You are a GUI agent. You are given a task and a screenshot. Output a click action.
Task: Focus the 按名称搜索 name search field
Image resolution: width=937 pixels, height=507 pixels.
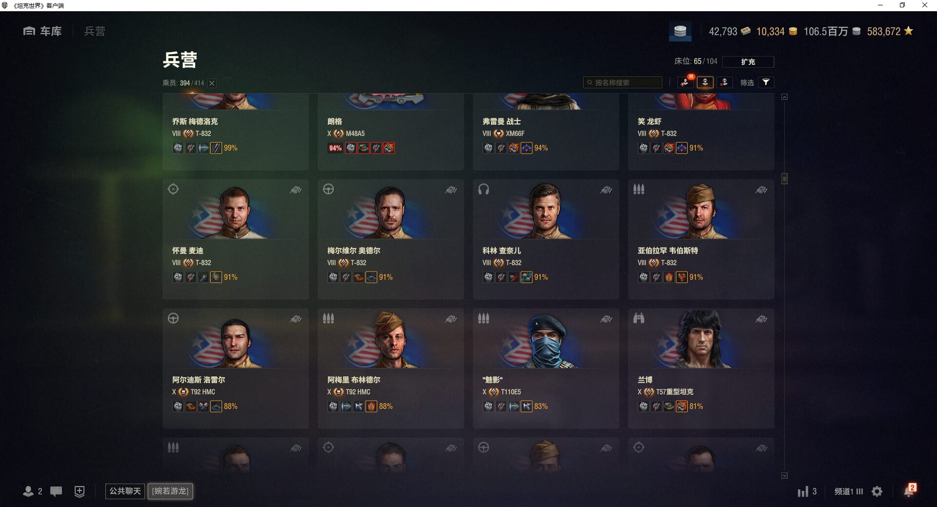pos(623,82)
